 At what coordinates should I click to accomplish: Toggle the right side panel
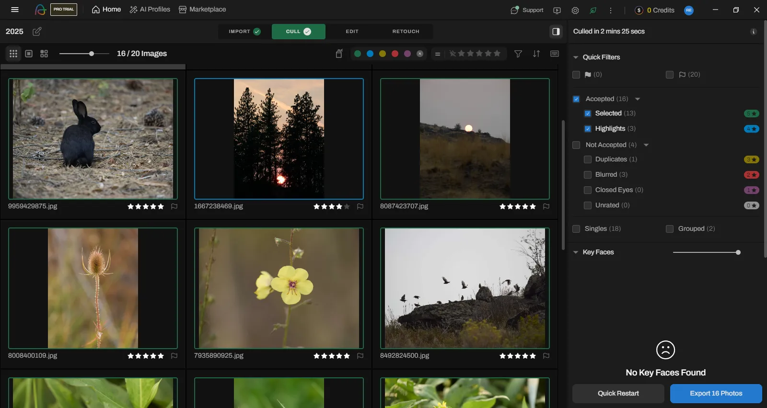pos(556,32)
